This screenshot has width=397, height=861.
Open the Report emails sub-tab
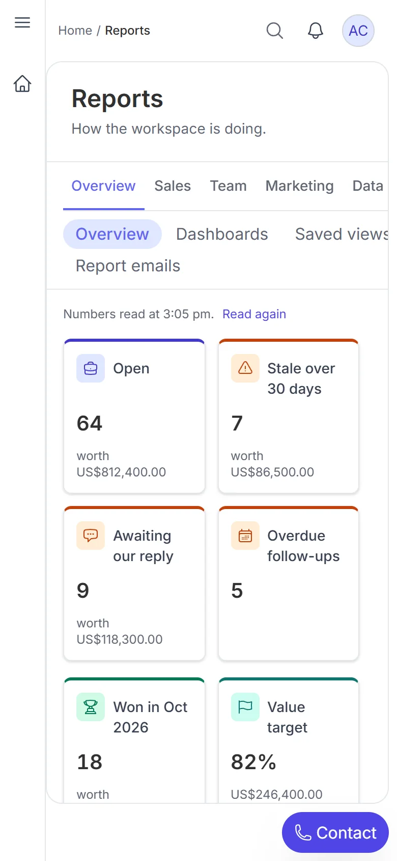128,266
